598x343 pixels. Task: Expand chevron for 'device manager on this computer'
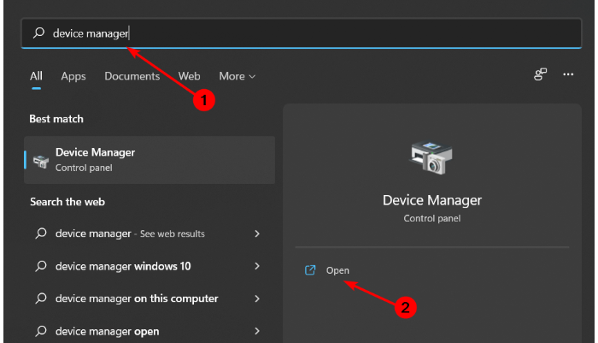(x=257, y=299)
